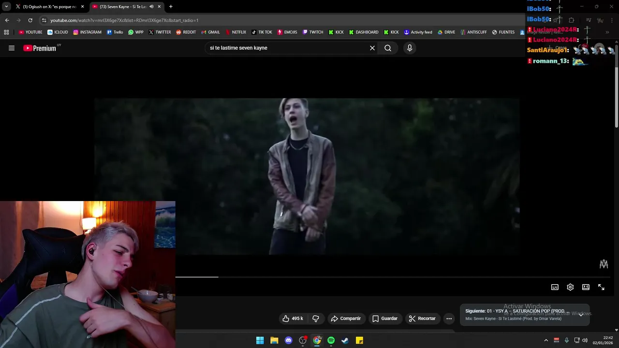Expand the Siguiente mix playlist panel
The image size is (619, 348).
click(581, 315)
